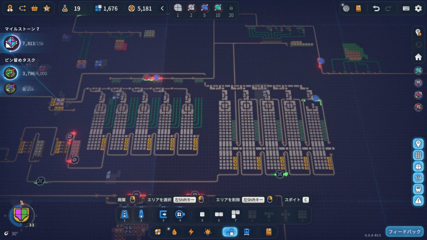This screenshot has height=240, width=427.
Task: Click the フィードバック feedback button
Action: (x=404, y=231)
